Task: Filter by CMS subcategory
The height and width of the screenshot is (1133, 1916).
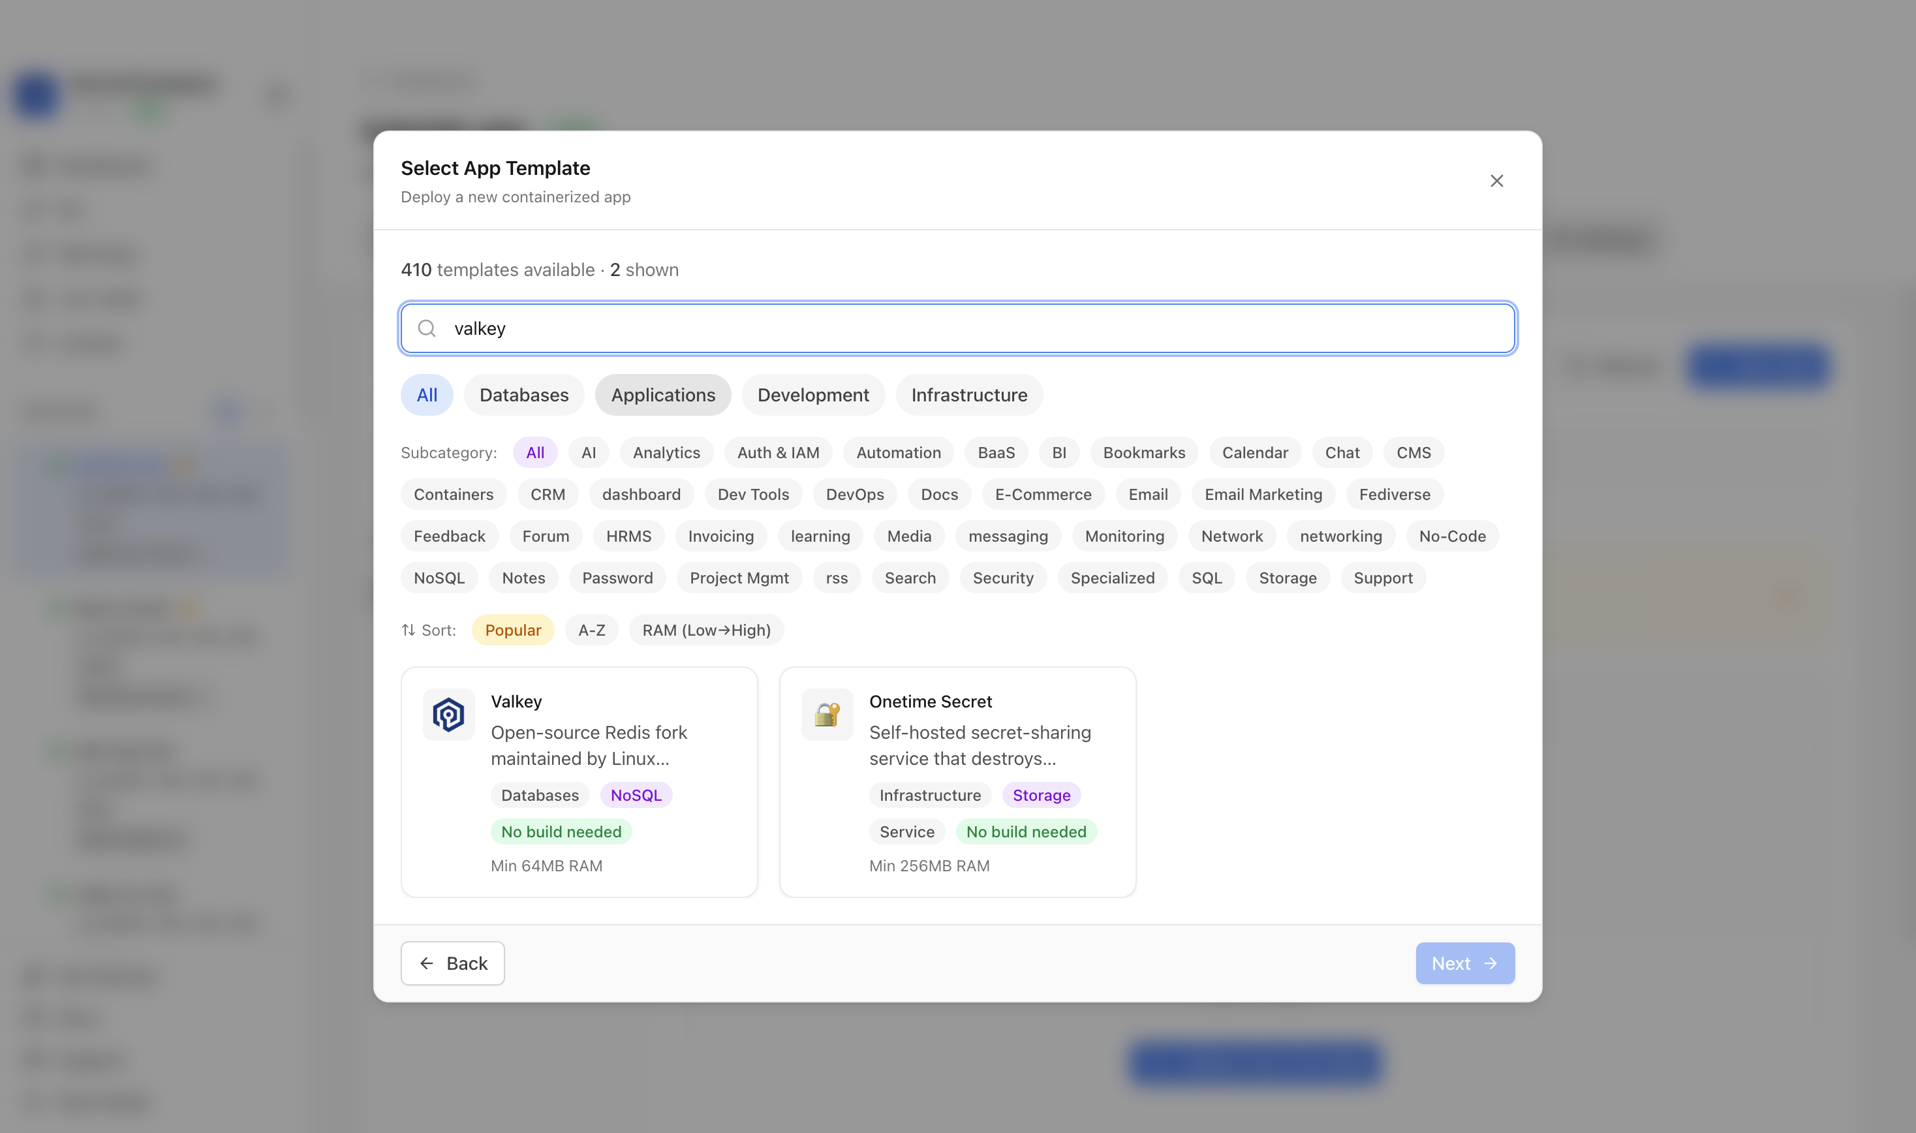Action: click(1413, 453)
